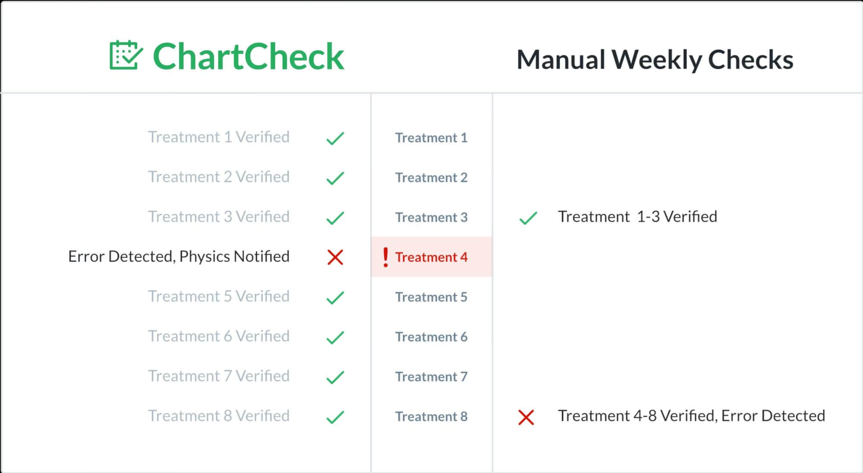Image resolution: width=863 pixels, height=473 pixels.
Task: Click the Manual Weekly Checks heading
Action: tap(655, 60)
